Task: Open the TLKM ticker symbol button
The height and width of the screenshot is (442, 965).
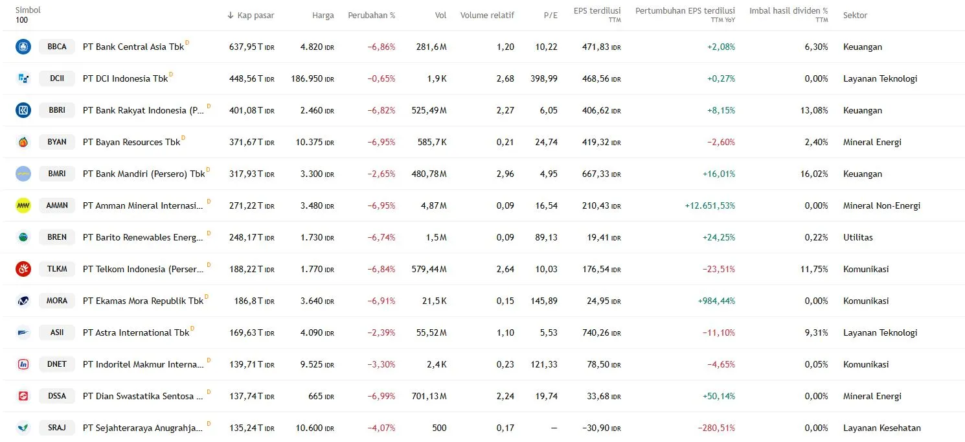Action: [x=57, y=269]
